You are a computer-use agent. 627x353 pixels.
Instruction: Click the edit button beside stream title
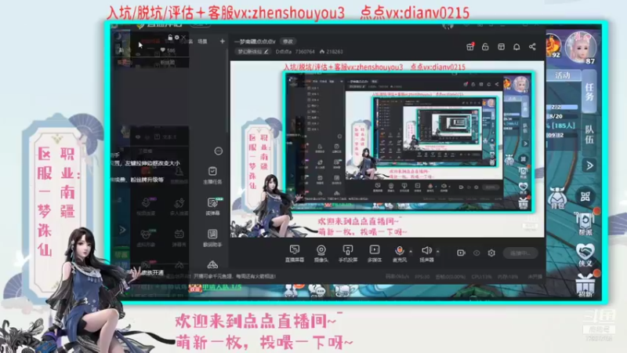tap(288, 42)
